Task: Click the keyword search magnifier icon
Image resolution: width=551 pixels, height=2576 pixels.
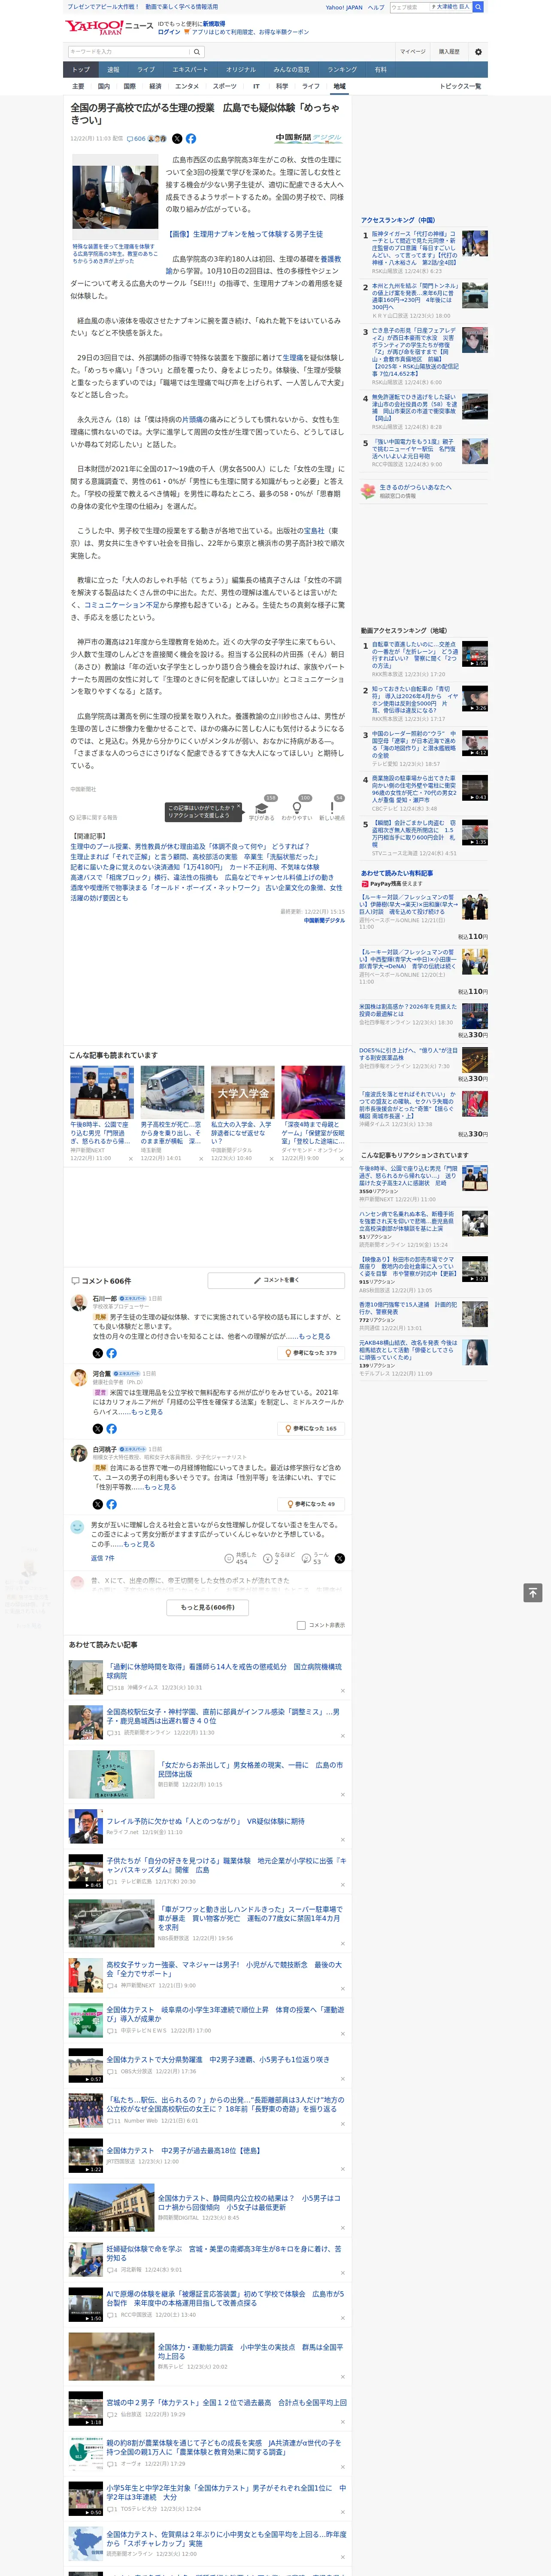Action: tap(197, 52)
